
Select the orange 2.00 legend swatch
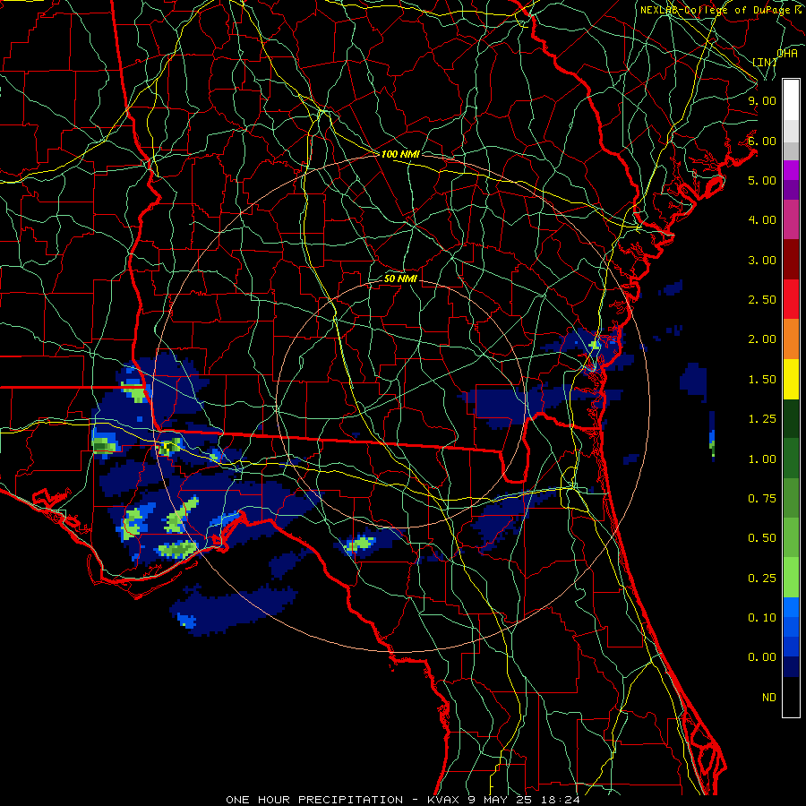[791, 339]
